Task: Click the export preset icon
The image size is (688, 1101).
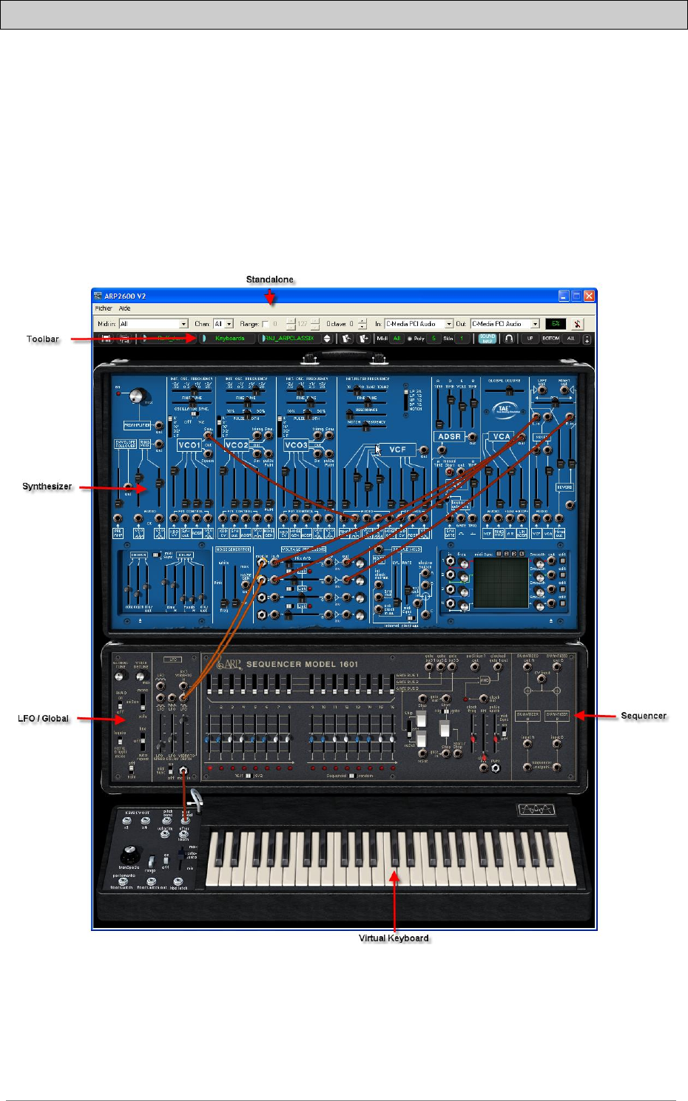Action: [x=363, y=339]
